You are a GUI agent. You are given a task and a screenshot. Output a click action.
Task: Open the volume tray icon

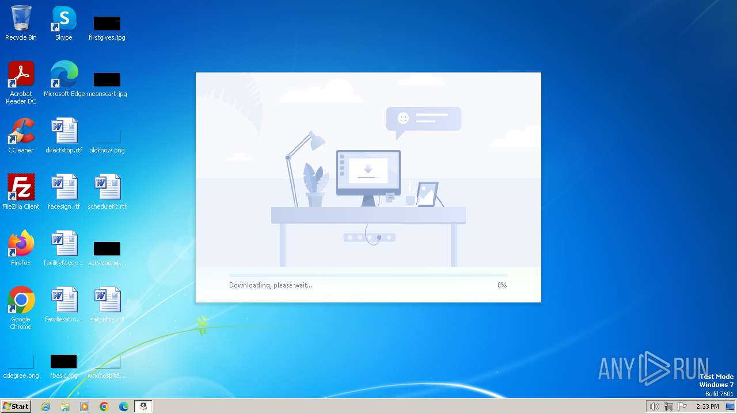[x=654, y=407]
